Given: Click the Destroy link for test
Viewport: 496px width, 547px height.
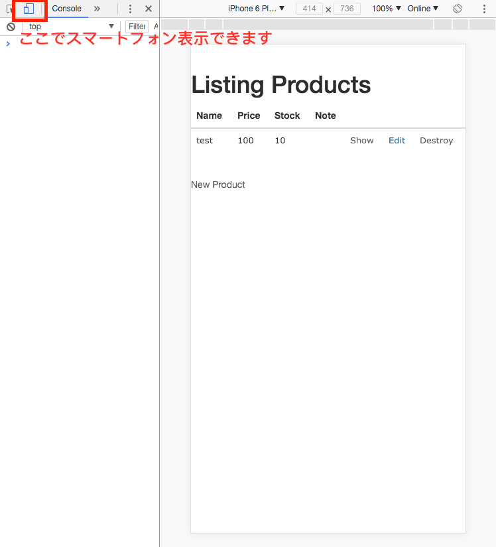Looking at the screenshot, I should (x=436, y=141).
